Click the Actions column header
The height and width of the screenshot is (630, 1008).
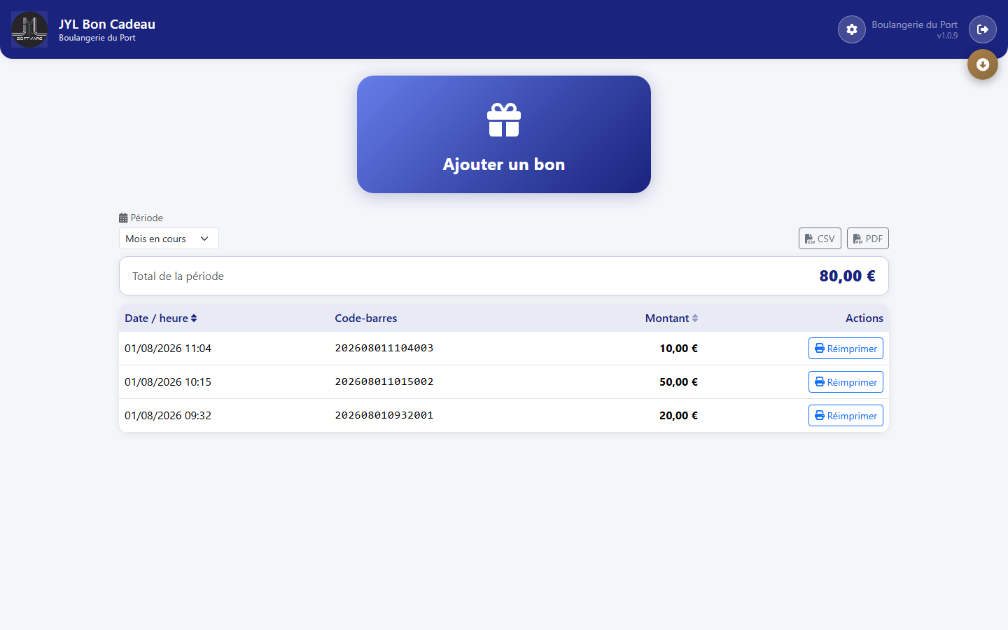pyautogui.click(x=864, y=318)
